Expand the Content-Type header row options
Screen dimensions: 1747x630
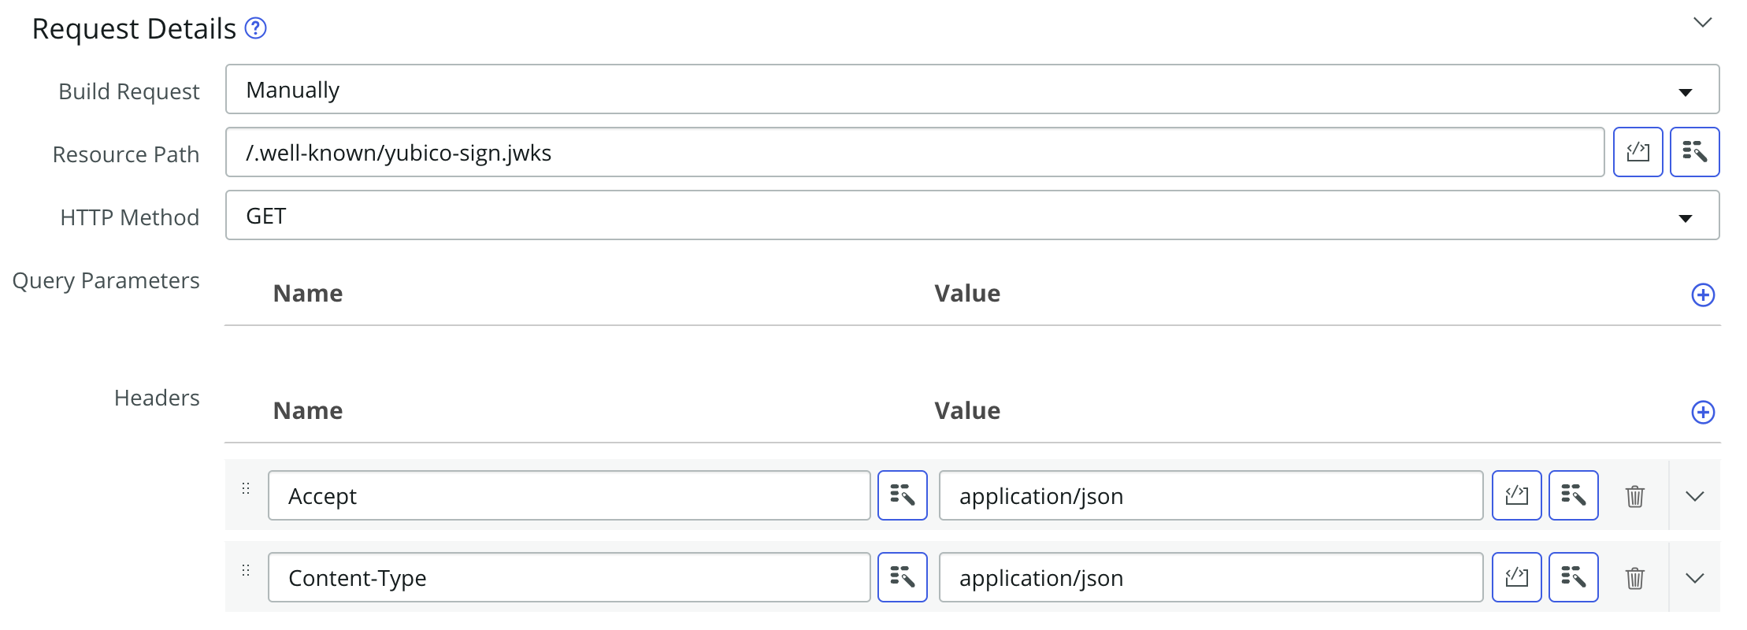pos(1695,578)
